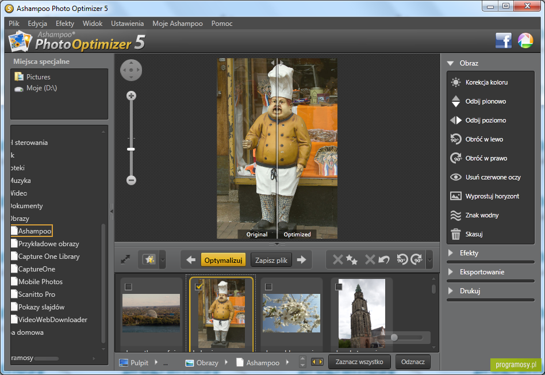545x375 pixels.
Task: Open the Edycja menu
Action: coord(37,24)
